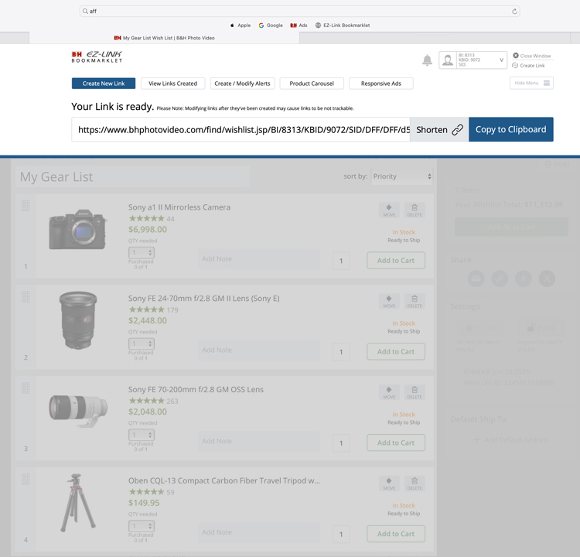Click the user profile avatar icon

point(448,60)
